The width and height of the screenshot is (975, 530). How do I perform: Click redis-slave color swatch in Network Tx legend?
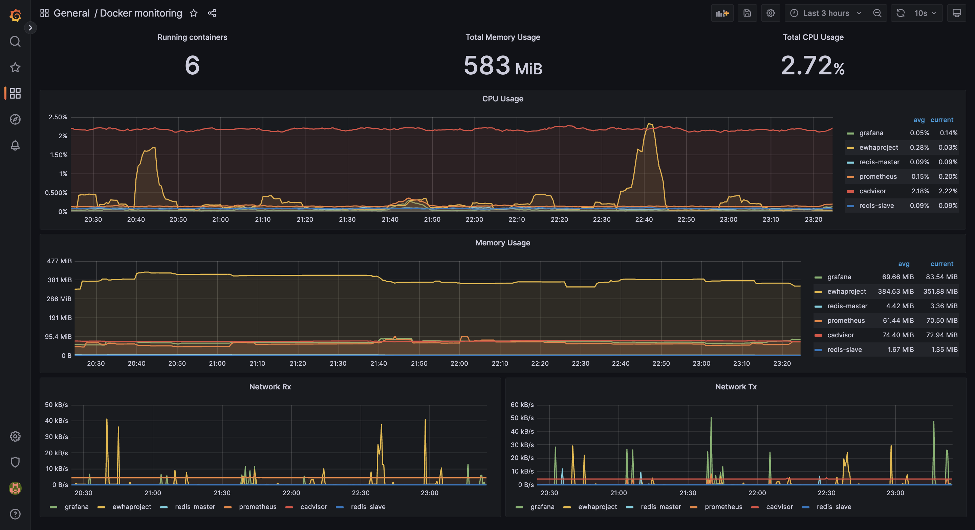click(805, 507)
